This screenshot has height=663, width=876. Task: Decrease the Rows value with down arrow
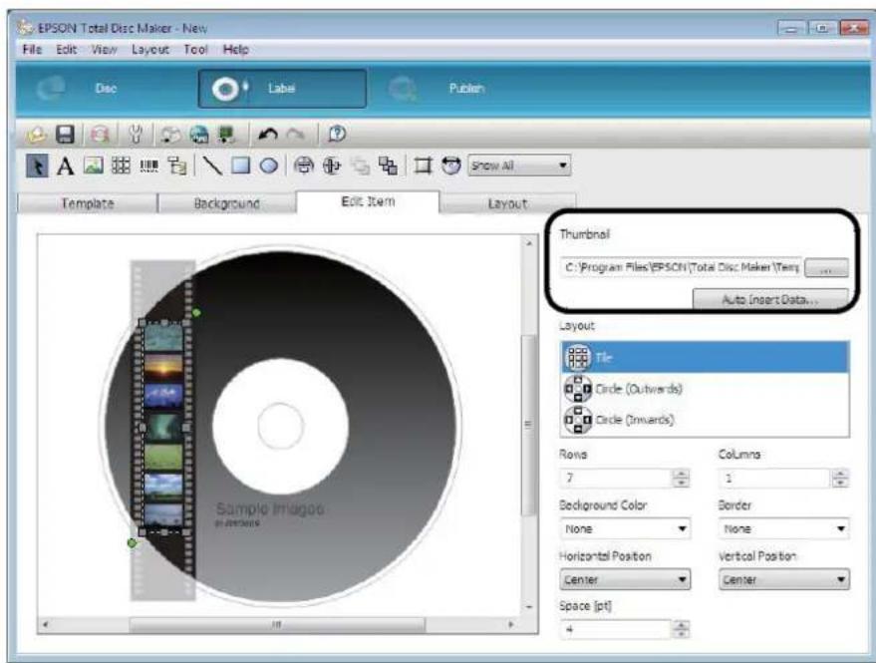pyautogui.click(x=681, y=483)
